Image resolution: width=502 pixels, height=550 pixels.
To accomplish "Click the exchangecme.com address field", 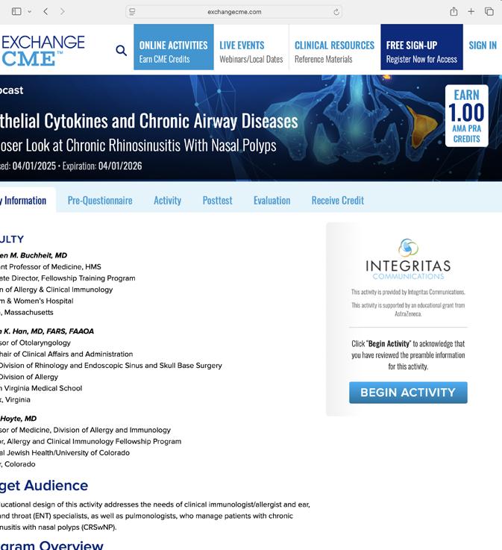I will click(x=233, y=12).
